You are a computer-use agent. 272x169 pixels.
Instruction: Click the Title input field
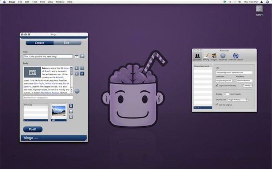[48, 56]
